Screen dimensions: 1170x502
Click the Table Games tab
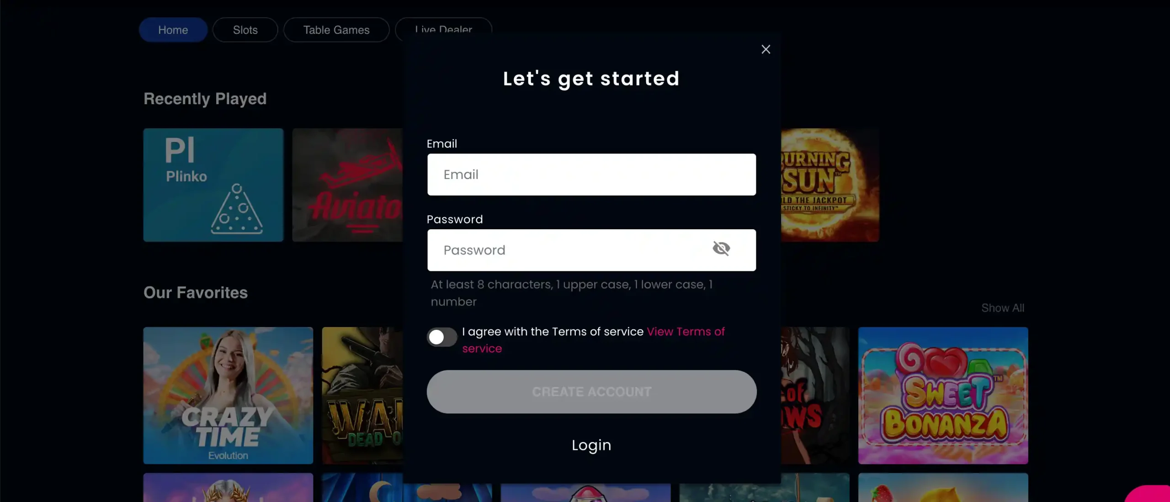point(336,29)
